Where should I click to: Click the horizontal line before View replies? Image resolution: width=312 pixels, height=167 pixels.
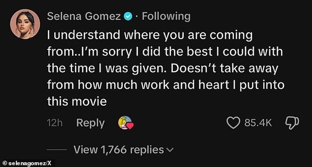point(56,149)
